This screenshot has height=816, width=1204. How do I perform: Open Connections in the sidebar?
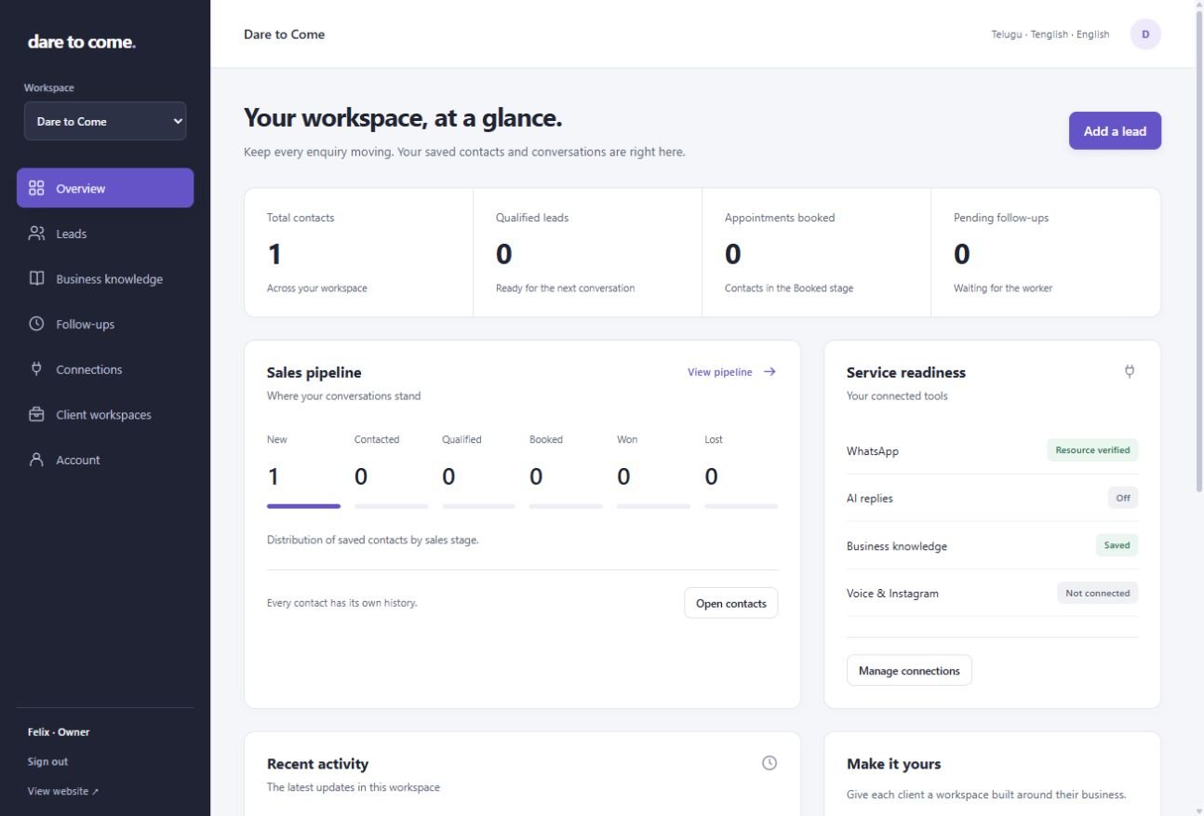[105, 369]
